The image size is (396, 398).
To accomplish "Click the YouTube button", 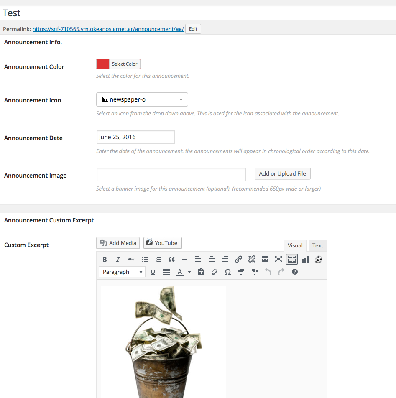I will point(163,243).
